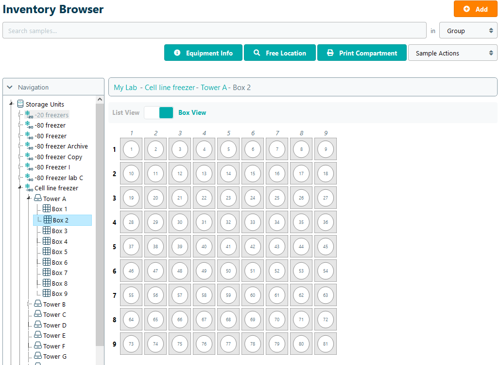Click the Box 5 grid icon

[x=47, y=252]
